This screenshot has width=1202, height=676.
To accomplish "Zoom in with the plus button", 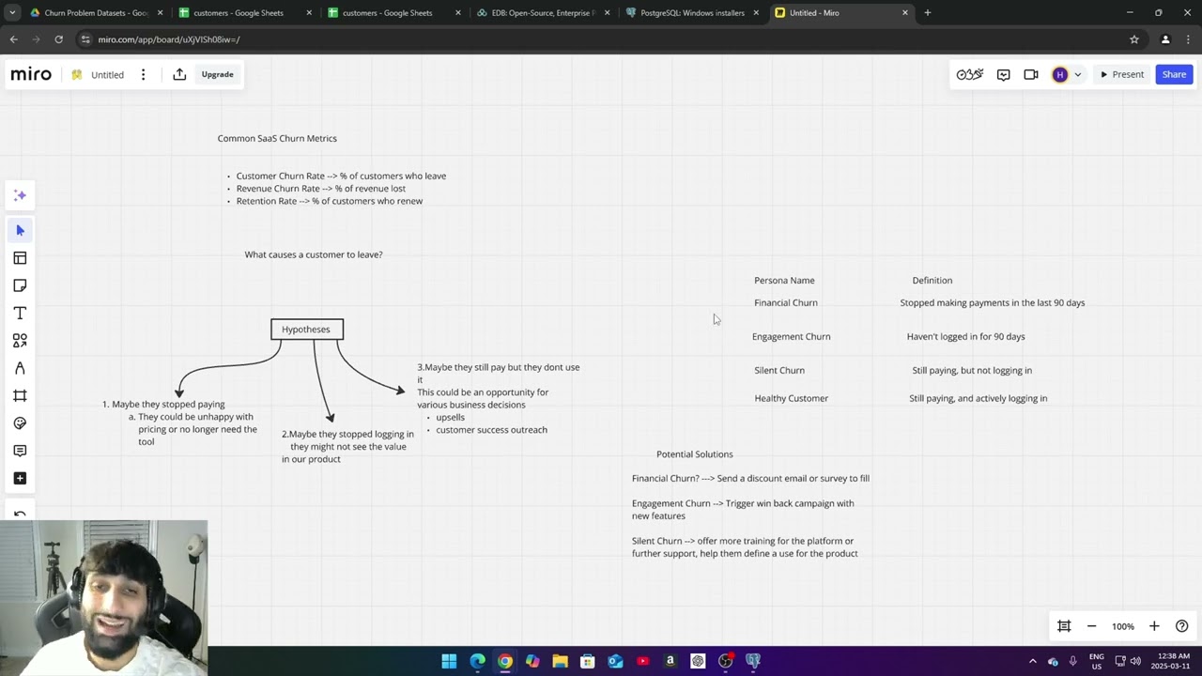I will click(1154, 626).
